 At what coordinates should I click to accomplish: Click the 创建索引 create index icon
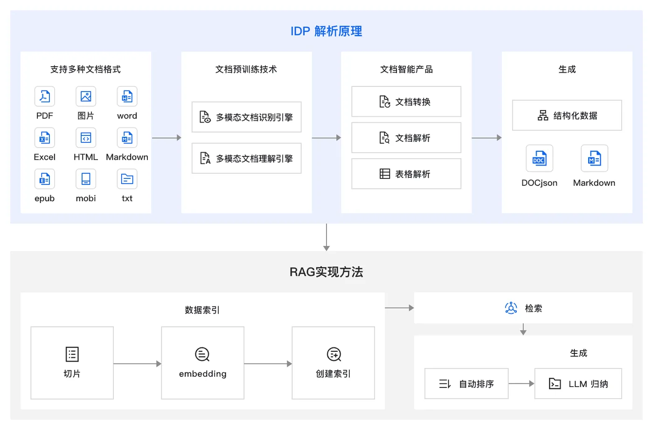334,354
